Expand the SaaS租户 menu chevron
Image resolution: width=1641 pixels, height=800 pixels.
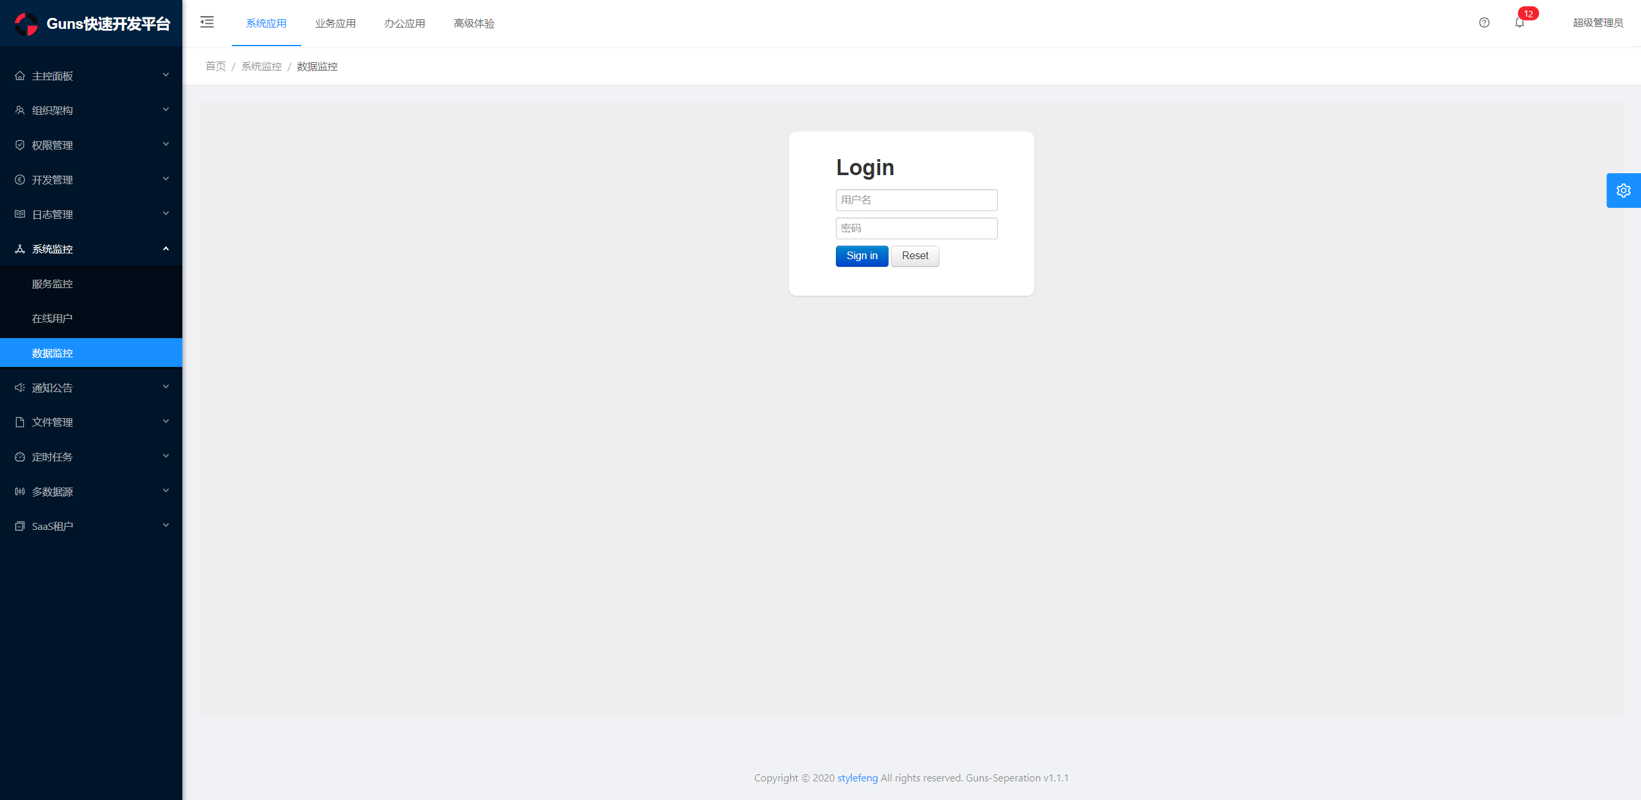pyautogui.click(x=166, y=525)
